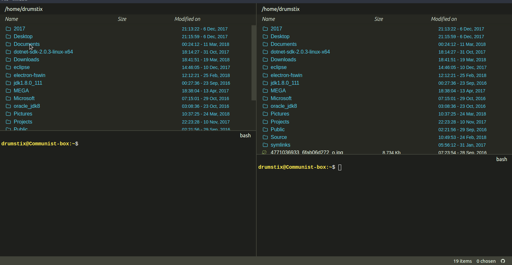Click the bash label above the right terminal
The height and width of the screenshot is (265, 512).
pyautogui.click(x=502, y=159)
